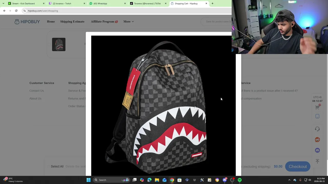Open the Affiliate Program page

[104, 21]
